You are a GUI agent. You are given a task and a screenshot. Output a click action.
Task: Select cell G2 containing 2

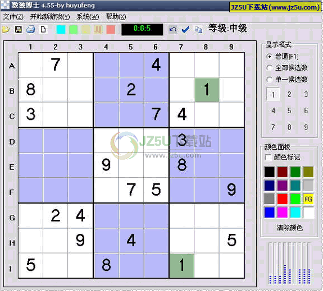point(56,216)
